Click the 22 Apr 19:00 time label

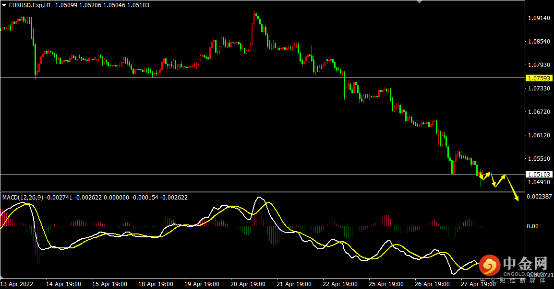[x=340, y=284]
